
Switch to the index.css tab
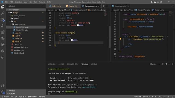point(55,6)
